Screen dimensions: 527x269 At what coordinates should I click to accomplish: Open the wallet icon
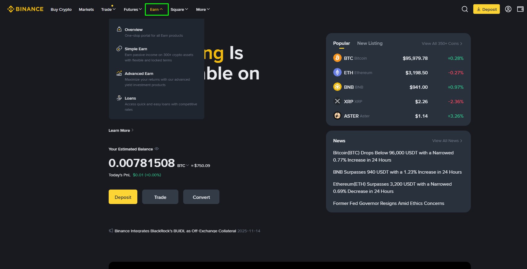click(520, 9)
